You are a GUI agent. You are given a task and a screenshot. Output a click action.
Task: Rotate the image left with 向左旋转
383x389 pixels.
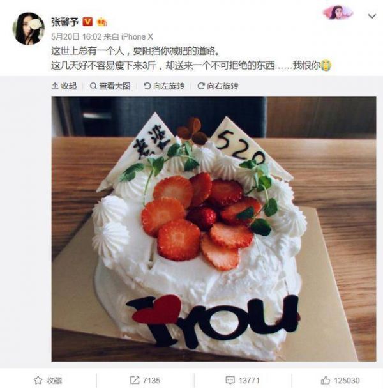coord(164,86)
